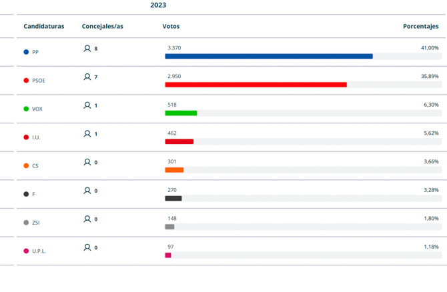The height and width of the screenshot is (292, 447).
Task: Click the orange CS party color dot
Action: (26, 165)
